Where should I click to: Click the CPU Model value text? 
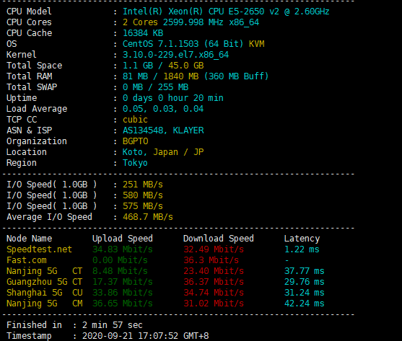click(226, 12)
